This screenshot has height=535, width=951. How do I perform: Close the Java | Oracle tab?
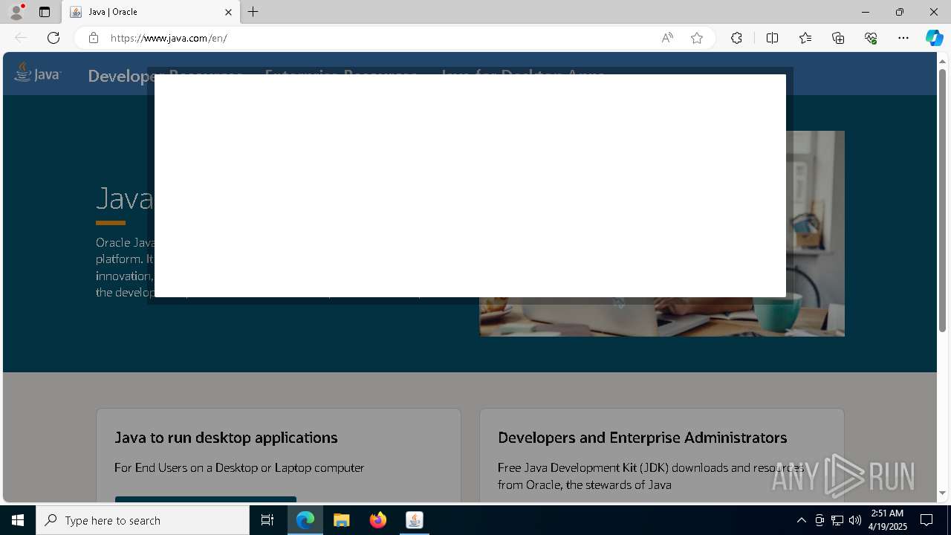click(228, 12)
